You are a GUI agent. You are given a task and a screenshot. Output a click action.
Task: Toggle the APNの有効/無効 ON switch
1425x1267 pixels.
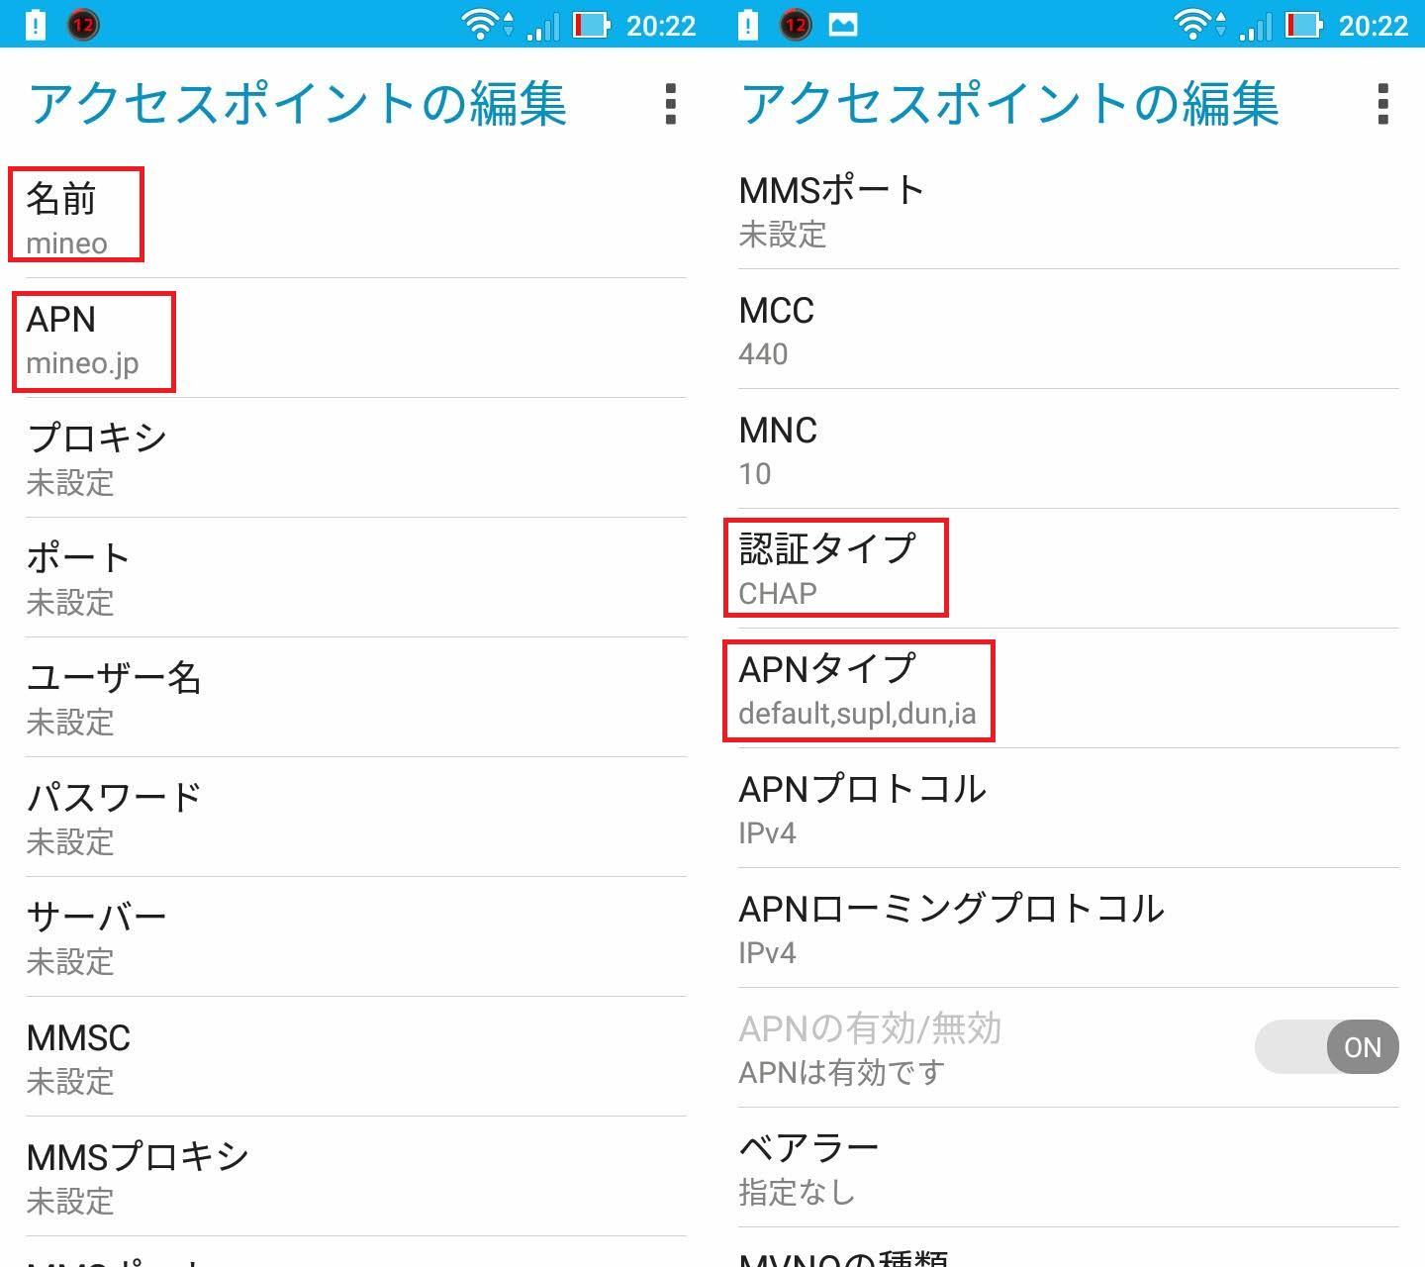click(1326, 1047)
